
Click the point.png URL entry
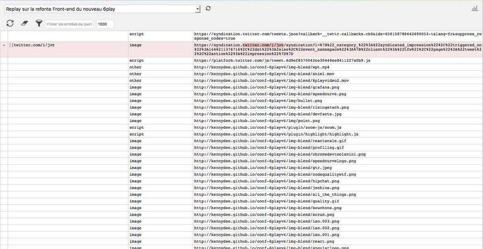point(338,121)
